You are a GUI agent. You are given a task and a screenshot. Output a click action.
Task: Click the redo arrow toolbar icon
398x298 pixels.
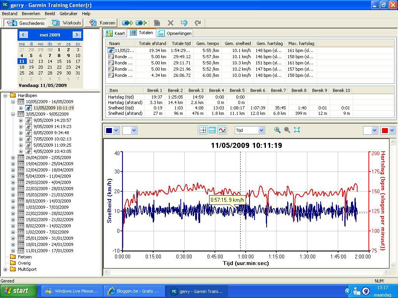(x=198, y=23)
